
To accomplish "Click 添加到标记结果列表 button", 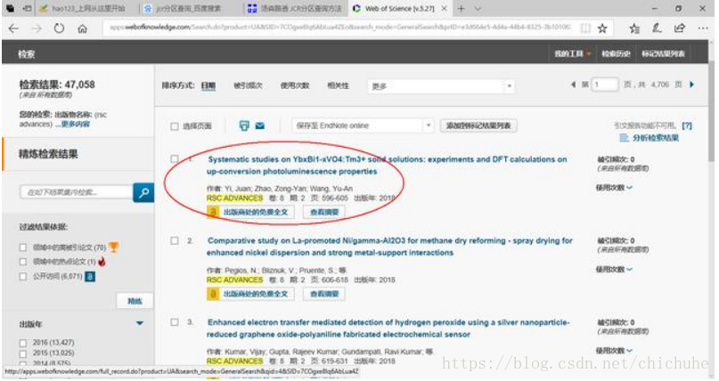I will coord(478,126).
